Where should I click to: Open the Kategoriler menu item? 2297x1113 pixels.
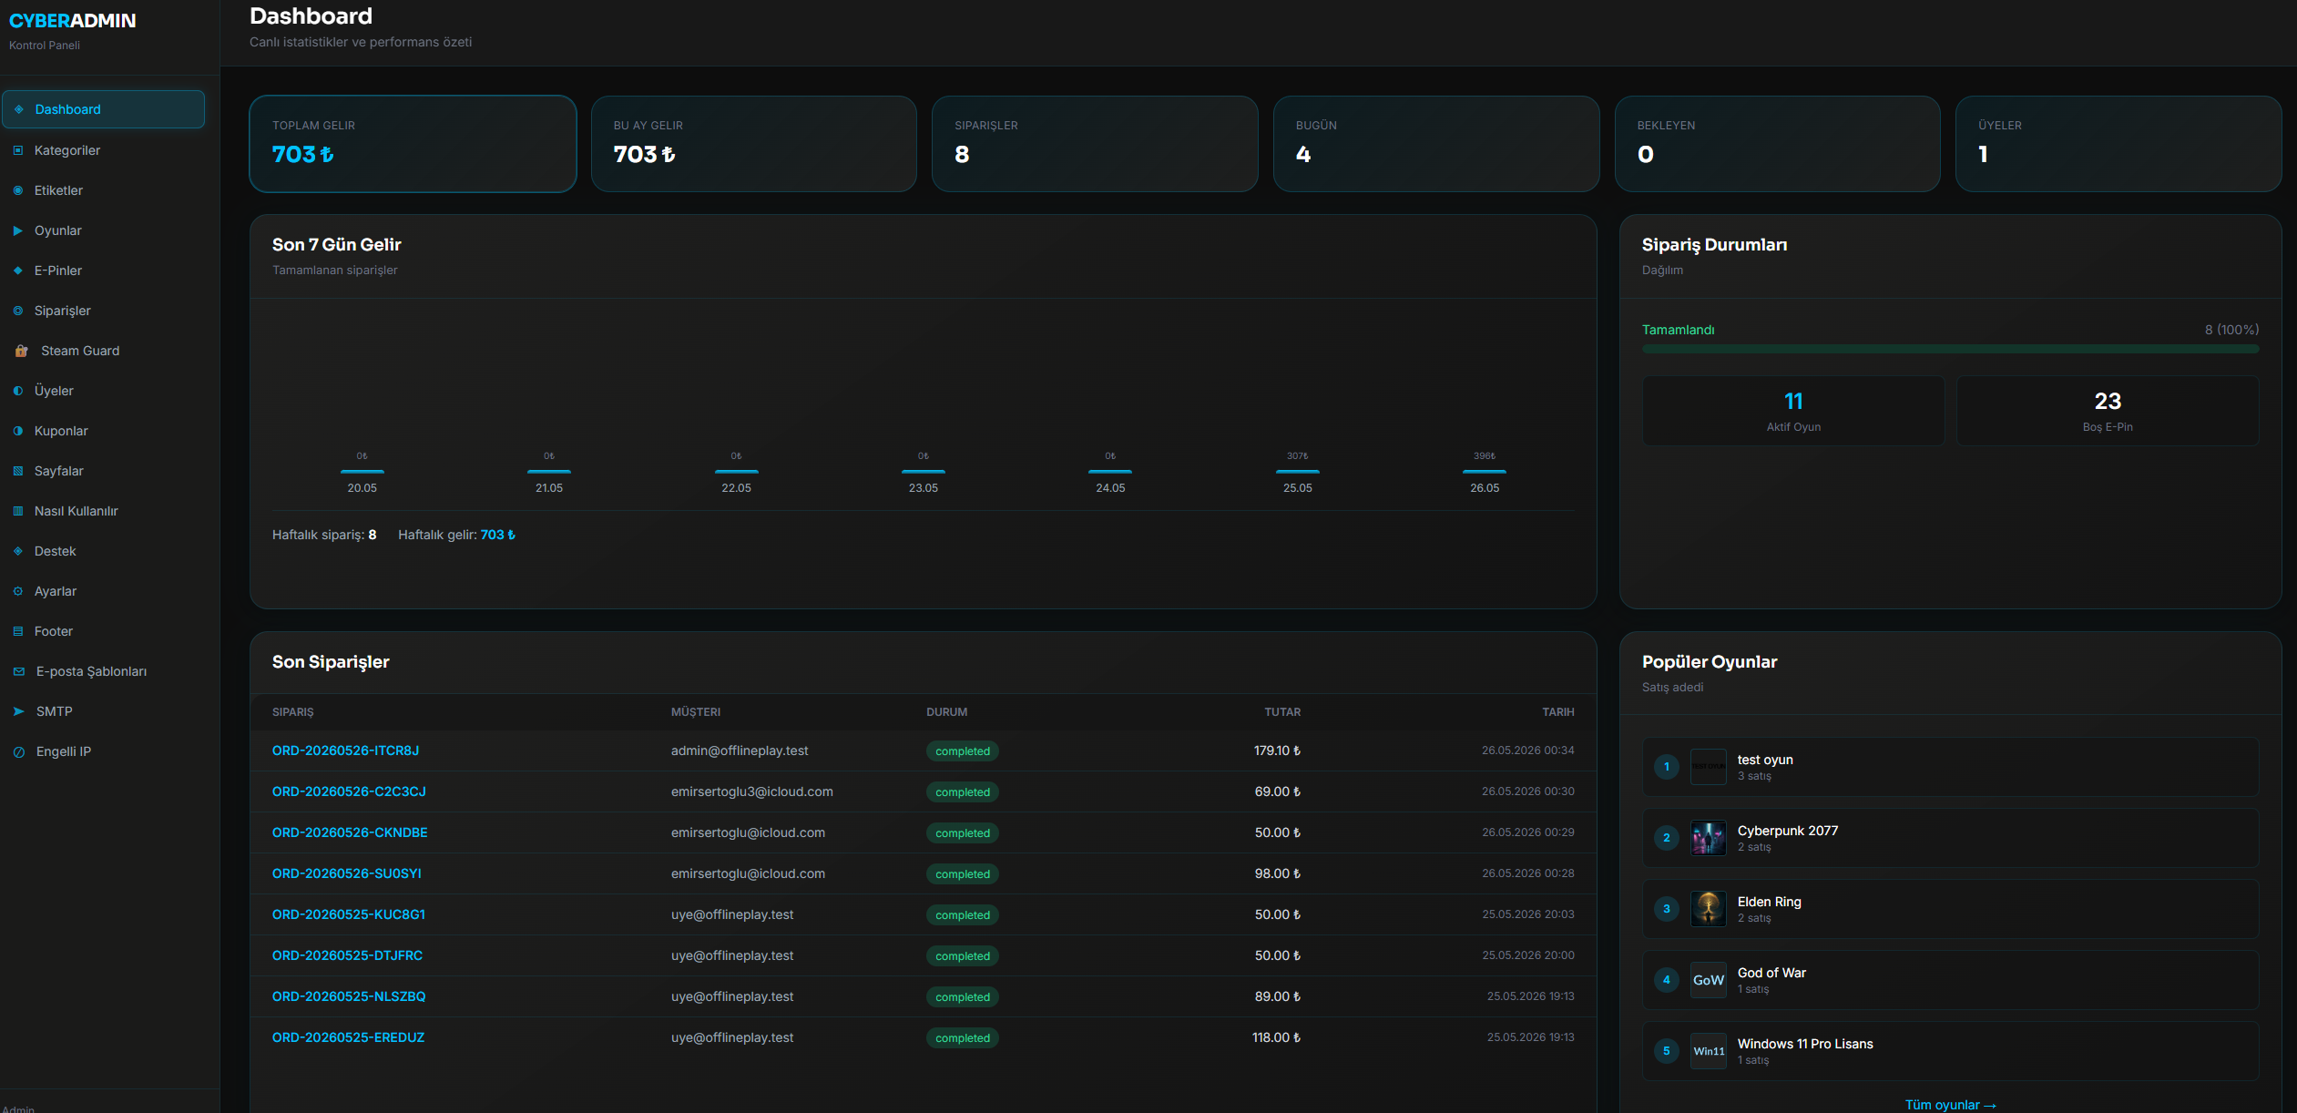[x=103, y=150]
